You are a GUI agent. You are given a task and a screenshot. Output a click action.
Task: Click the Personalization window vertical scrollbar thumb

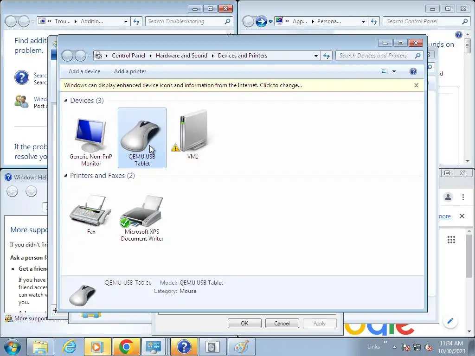tap(467, 46)
